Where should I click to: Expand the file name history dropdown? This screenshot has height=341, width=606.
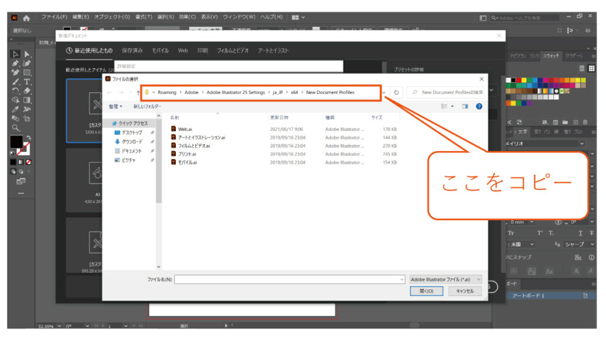point(402,279)
